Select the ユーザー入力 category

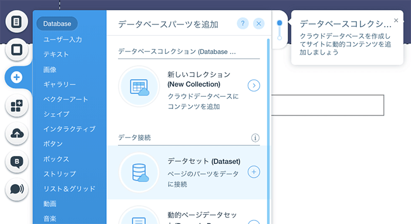[62, 39]
